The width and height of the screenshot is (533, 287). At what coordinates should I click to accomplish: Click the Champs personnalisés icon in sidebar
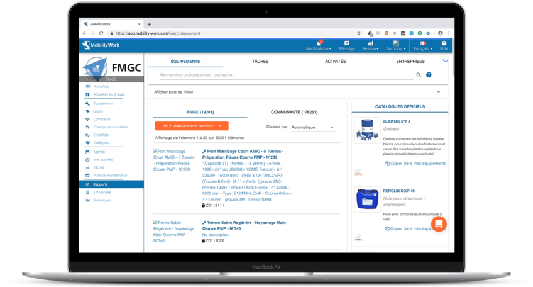point(87,127)
